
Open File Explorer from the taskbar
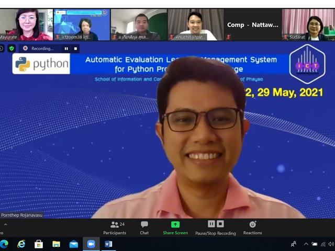[x=56, y=244]
